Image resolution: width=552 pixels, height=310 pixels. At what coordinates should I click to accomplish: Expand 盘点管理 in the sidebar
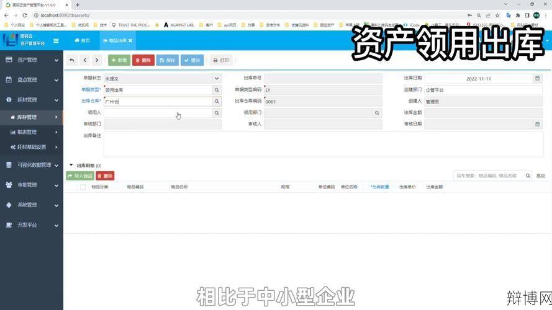click(x=32, y=80)
